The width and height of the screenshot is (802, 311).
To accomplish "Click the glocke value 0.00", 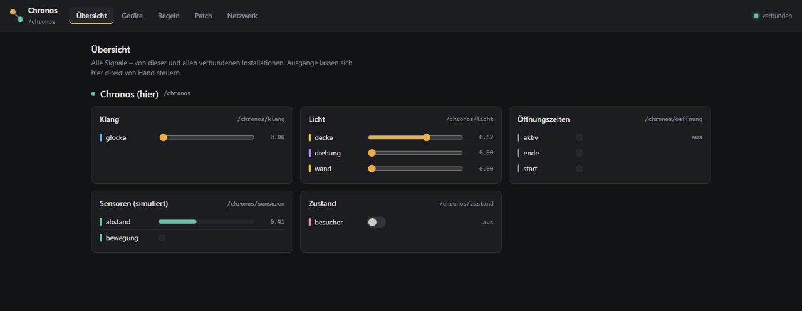I will click(278, 137).
